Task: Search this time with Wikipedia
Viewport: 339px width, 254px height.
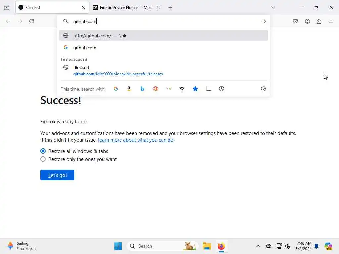Action: 182,89
